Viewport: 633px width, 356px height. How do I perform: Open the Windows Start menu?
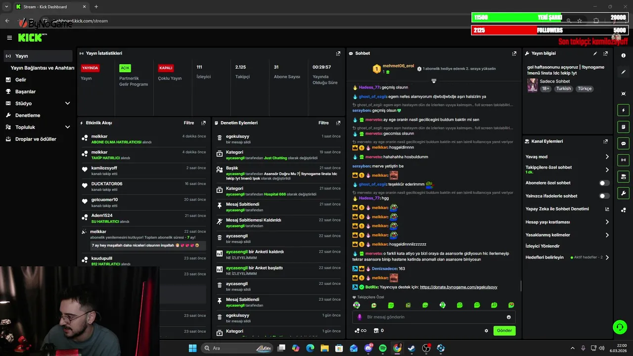(x=192, y=348)
